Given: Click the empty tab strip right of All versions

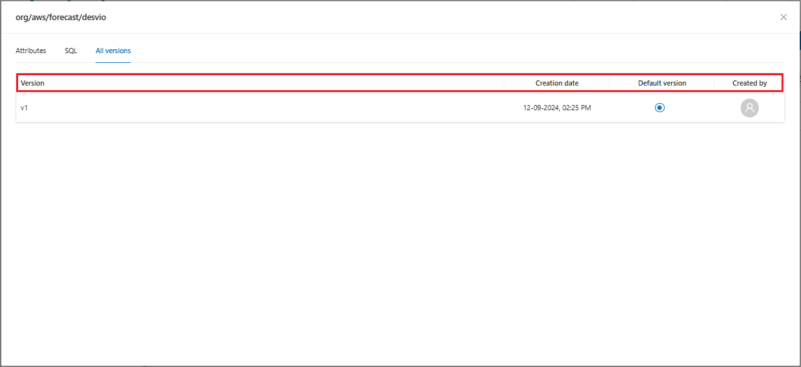Looking at the screenshot, I should coord(454,51).
